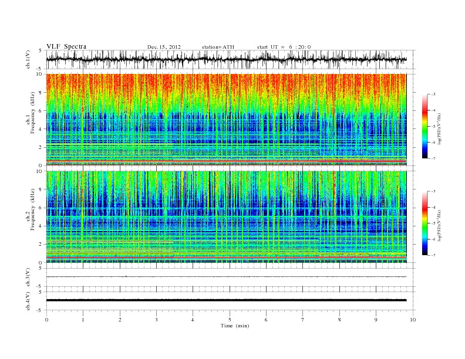This screenshot has height=359, width=465.
Task: Click the "-7" tick on the upper colorbar
Action: click(x=433, y=158)
